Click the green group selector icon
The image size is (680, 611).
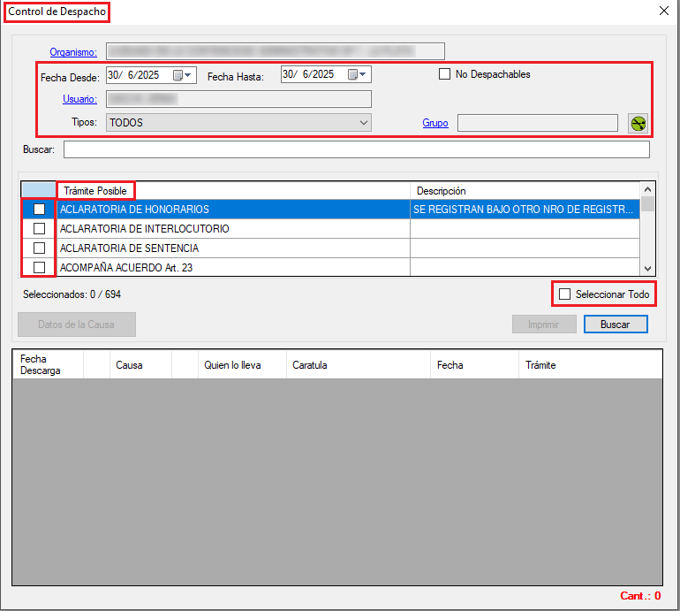pos(638,124)
